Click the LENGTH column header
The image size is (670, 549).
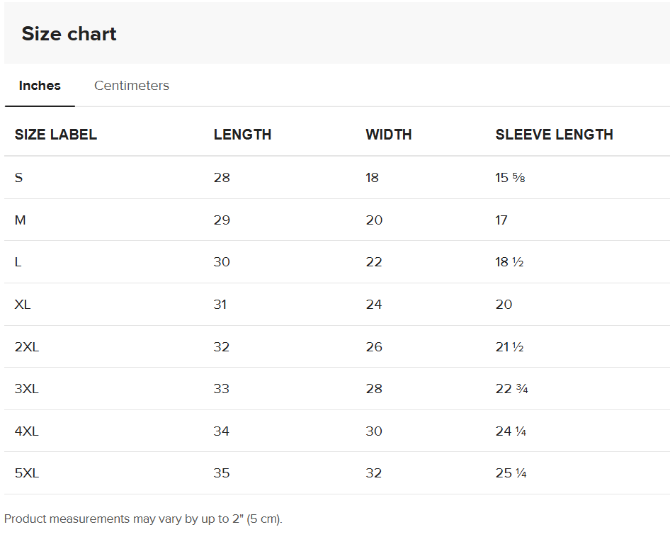(242, 135)
